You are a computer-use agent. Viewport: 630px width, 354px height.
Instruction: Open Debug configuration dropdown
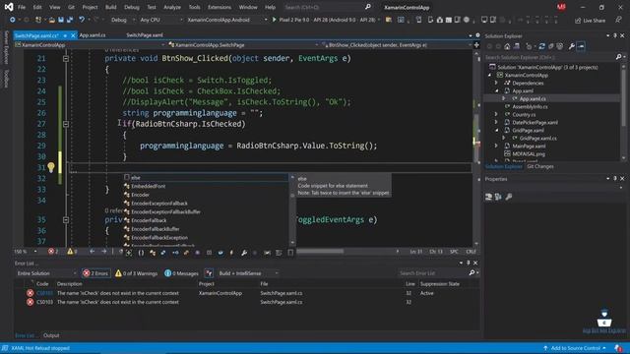pyautogui.click(x=122, y=20)
